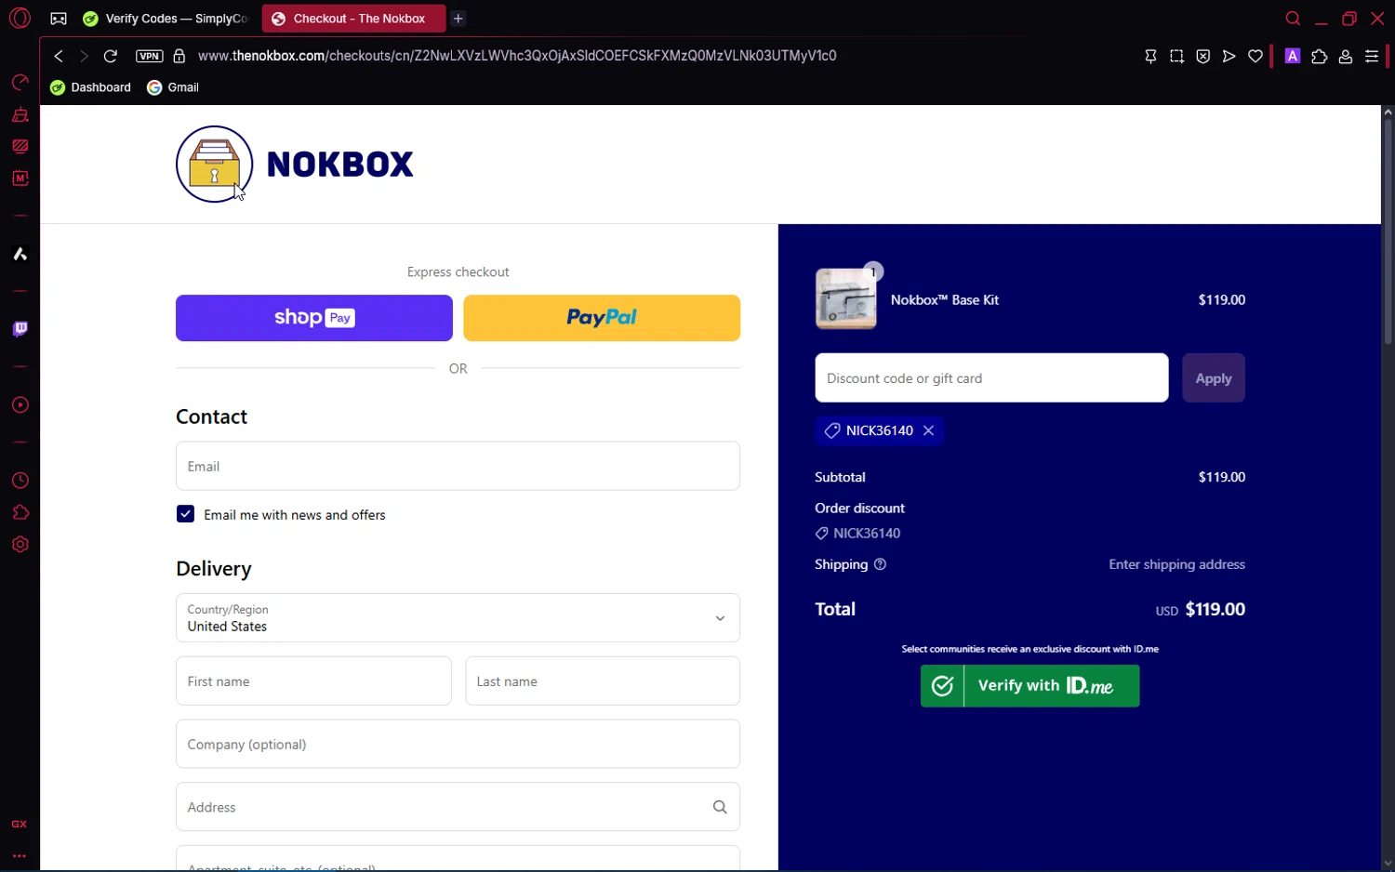1395x872 pixels.
Task: Go back using browser back arrow
Action: pos(59,56)
